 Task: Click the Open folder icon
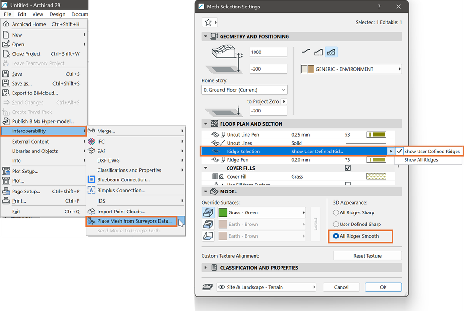coord(6,44)
